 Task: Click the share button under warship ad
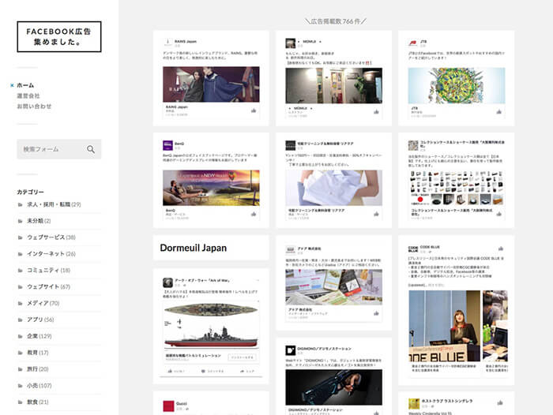click(246, 371)
